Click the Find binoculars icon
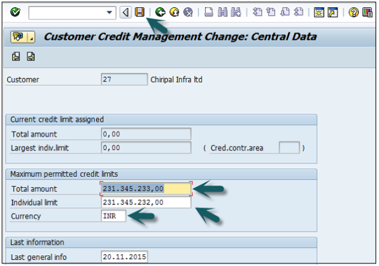 223,12
